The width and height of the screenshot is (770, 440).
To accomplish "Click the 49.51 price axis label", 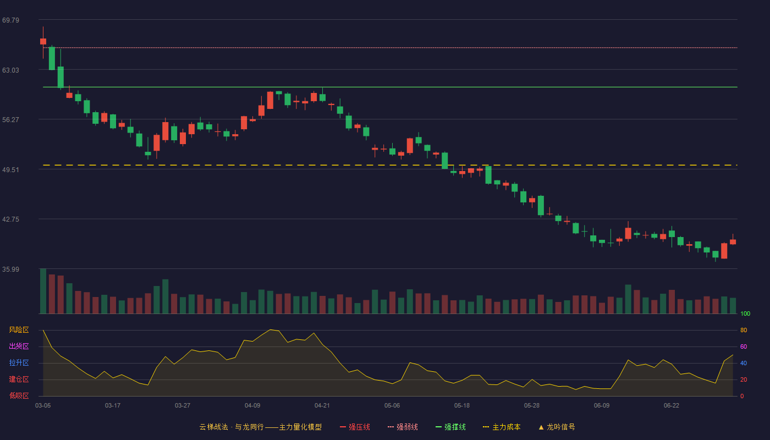I will [x=10, y=170].
